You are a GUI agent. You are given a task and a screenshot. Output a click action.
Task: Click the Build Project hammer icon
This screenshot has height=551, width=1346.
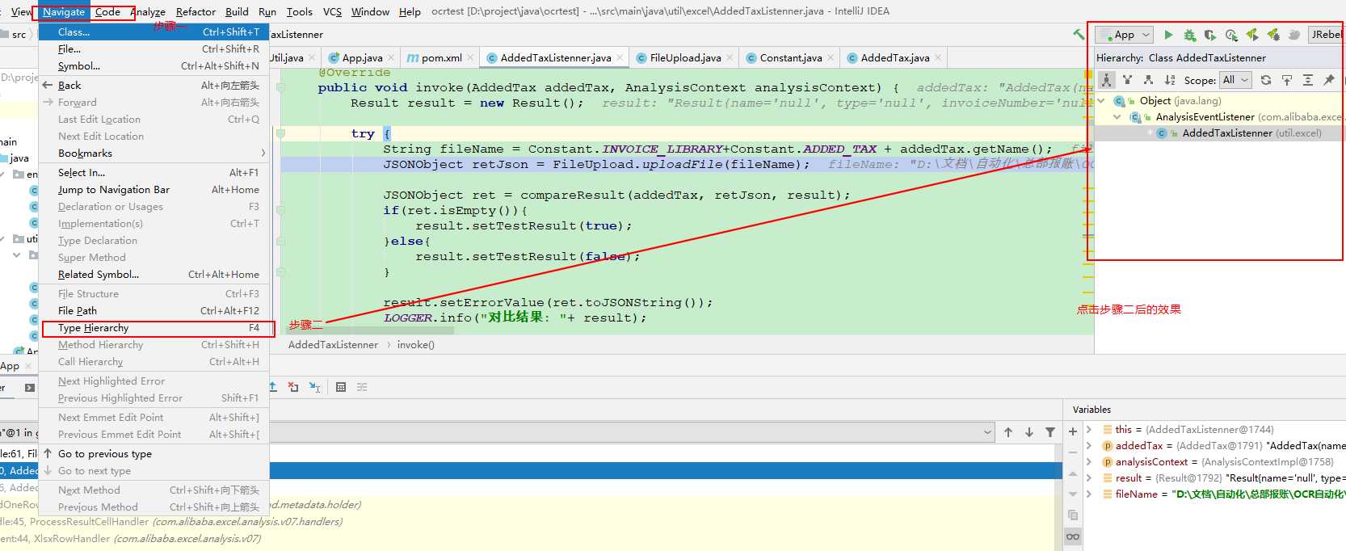(x=1079, y=35)
